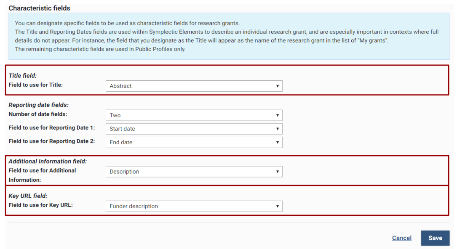Open the Reporting Date 1 dropdown showing Start date
Viewport: 457px width, 249px height.
(x=194, y=129)
